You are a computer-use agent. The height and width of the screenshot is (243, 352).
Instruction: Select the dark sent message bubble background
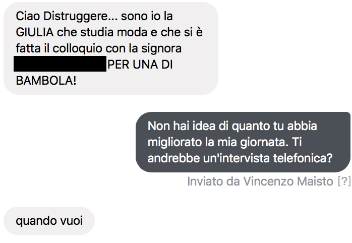243,142
